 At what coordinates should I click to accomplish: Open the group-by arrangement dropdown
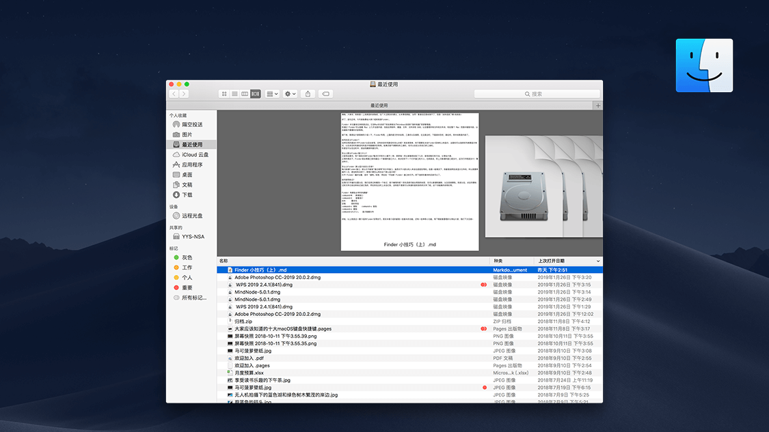(272, 93)
